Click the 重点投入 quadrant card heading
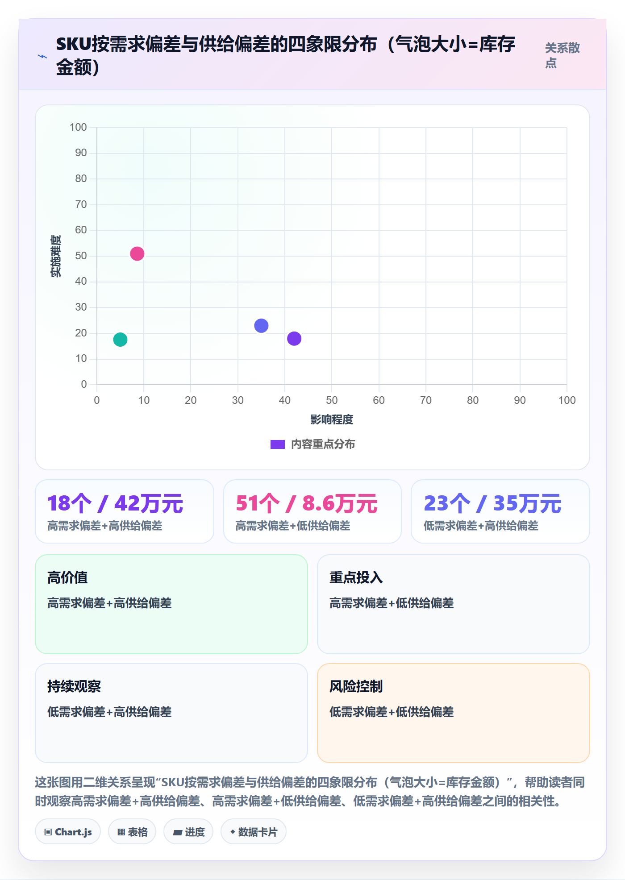625x880 pixels. [356, 577]
